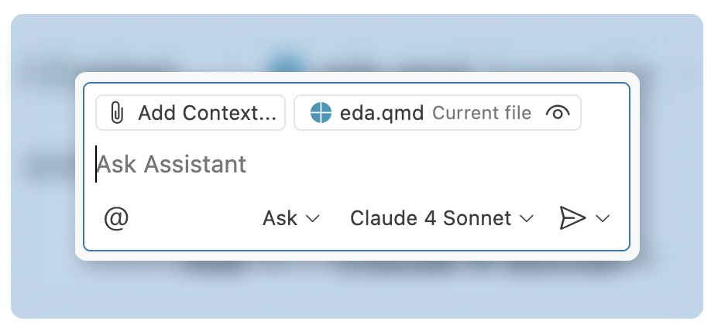Click empty space between @ and Ask
The height and width of the screenshot is (328, 711).
tap(195, 219)
